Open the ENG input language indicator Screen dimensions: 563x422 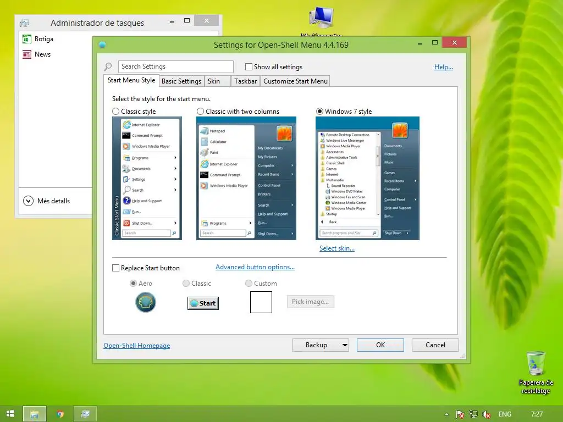[505, 414]
